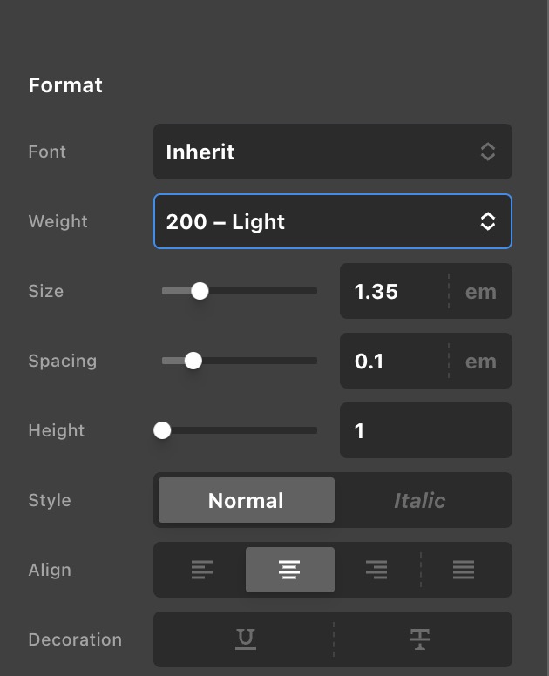Open the Weight 200 – Light dropdown
Screen dimensions: 549x676
point(332,221)
